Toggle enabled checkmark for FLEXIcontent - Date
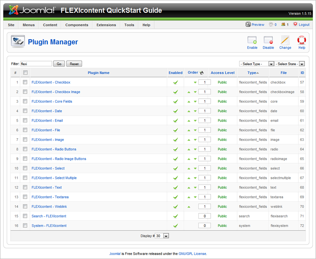The width and height of the screenshot is (316, 259). pos(176,111)
